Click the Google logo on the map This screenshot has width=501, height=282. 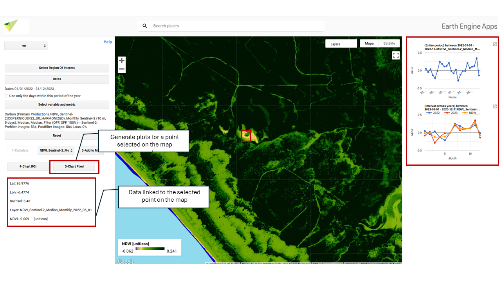pos(126,262)
